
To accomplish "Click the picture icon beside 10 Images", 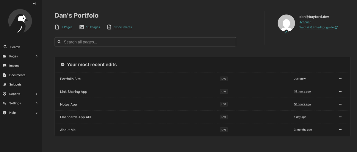I will (82, 27).
